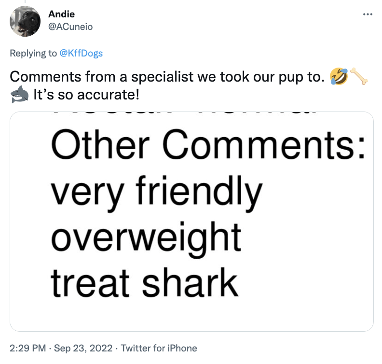Image resolution: width=382 pixels, height=364 pixels.
Task: Click the "Comments from a specialist" tweet text
Action: (165, 77)
